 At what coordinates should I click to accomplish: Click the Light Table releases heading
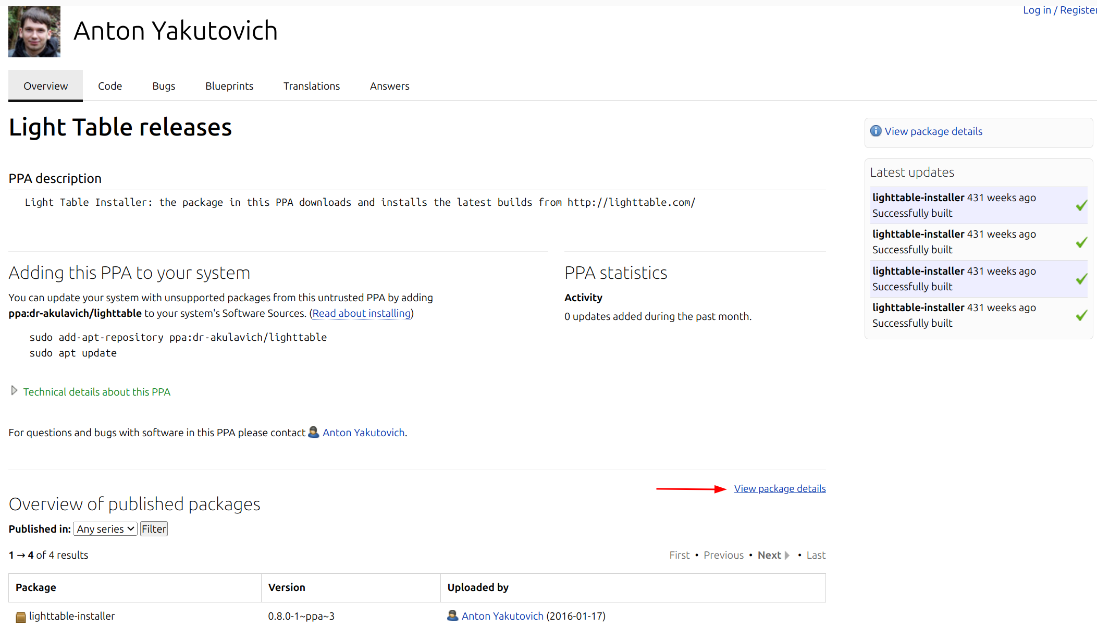120,127
